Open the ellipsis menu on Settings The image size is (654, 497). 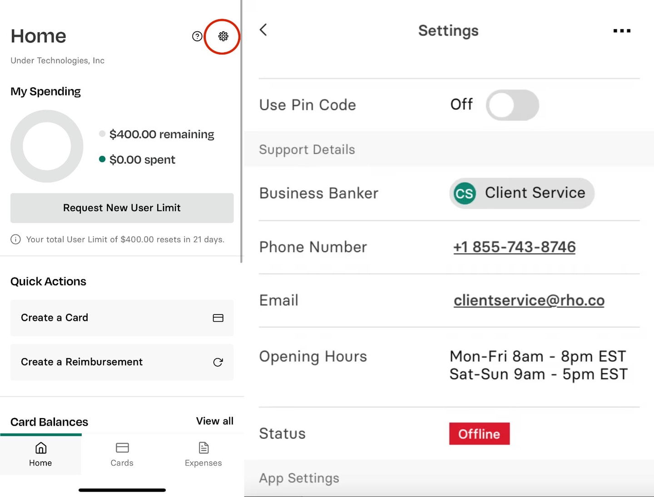click(622, 31)
